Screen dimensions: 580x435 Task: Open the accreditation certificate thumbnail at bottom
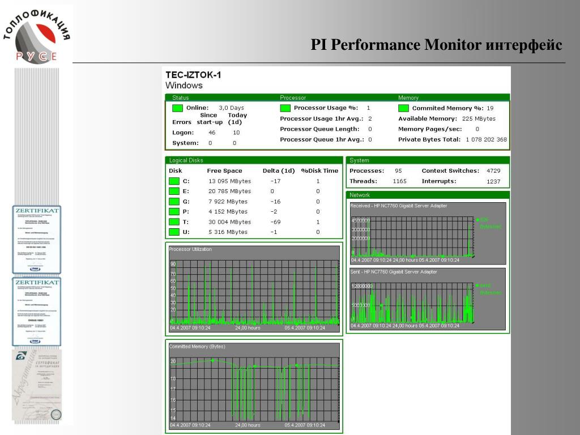tap(37, 385)
